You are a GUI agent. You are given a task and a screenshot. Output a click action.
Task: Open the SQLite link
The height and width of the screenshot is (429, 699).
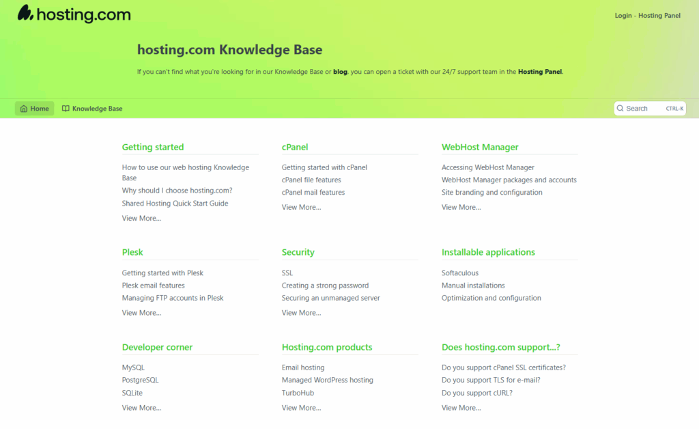click(132, 393)
